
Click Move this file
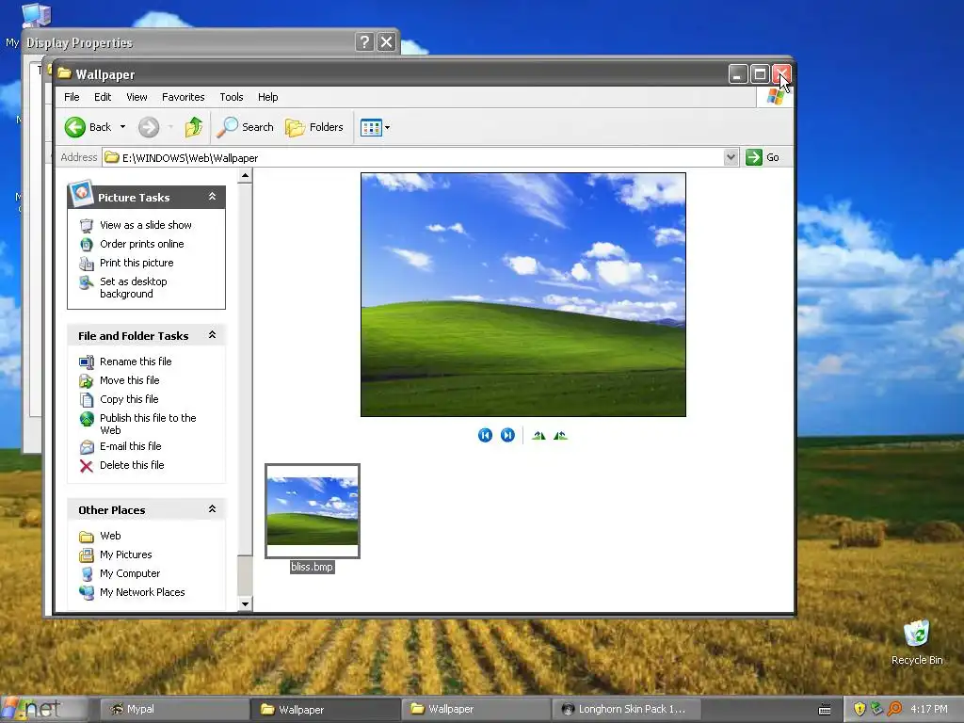(129, 380)
